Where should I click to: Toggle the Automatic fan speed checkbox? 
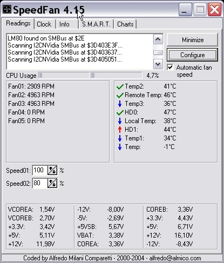170,68
